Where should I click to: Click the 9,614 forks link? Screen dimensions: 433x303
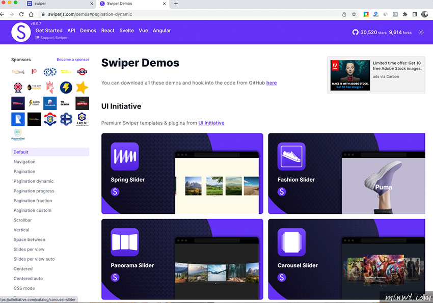click(400, 32)
